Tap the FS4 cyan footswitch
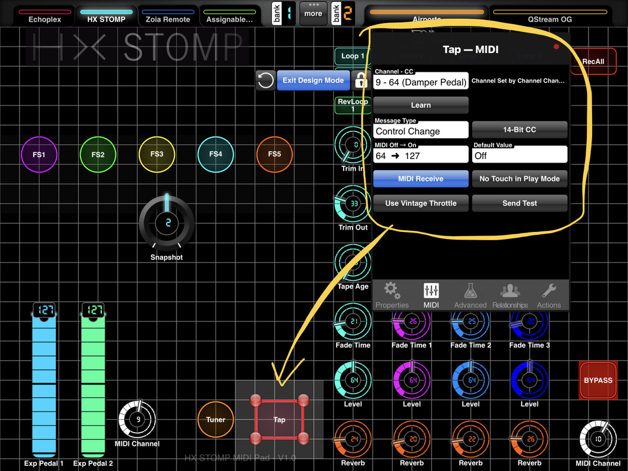Image resolution: width=628 pixels, height=471 pixels. [x=215, y=154]
